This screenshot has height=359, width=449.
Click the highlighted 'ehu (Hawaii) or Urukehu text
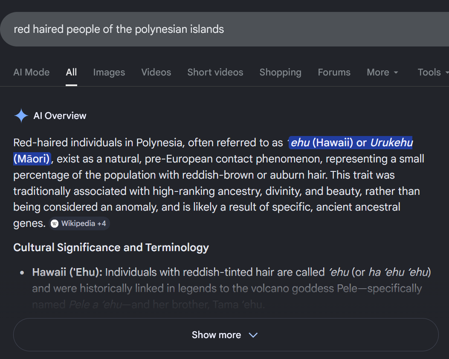tap(351, 142)
